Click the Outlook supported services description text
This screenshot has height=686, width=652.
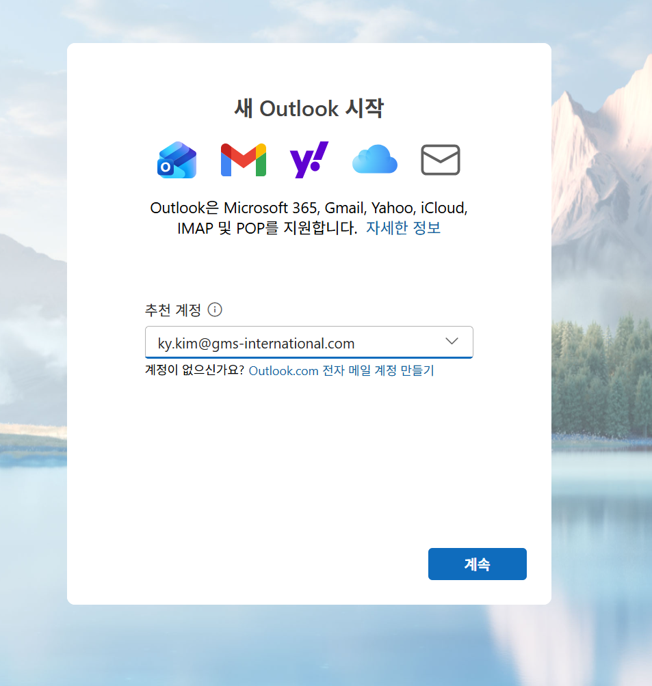(309, 218)
